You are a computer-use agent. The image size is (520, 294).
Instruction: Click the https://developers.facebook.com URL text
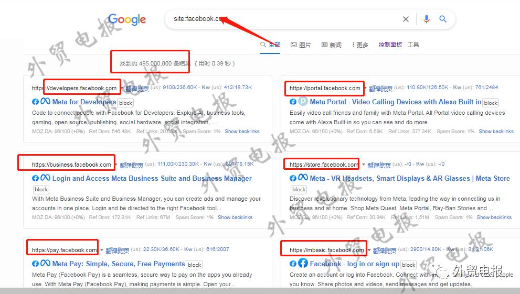click(x=75, y=88)
